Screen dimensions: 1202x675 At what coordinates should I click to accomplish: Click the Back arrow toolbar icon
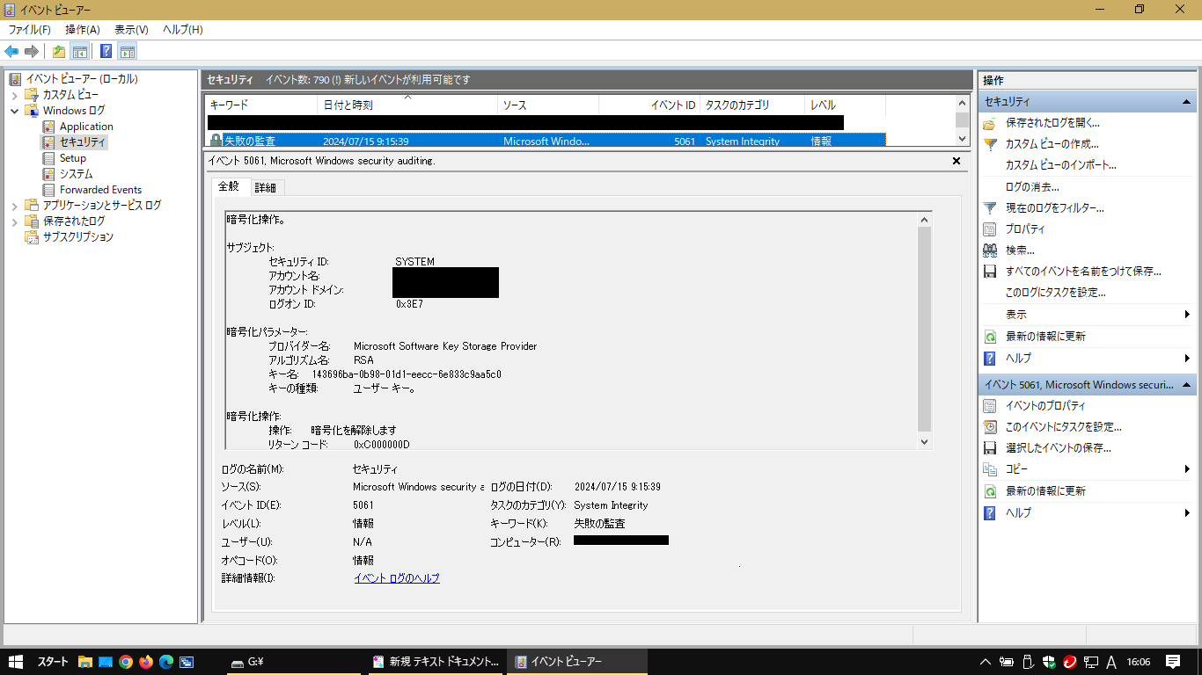[x=11, y=51]
